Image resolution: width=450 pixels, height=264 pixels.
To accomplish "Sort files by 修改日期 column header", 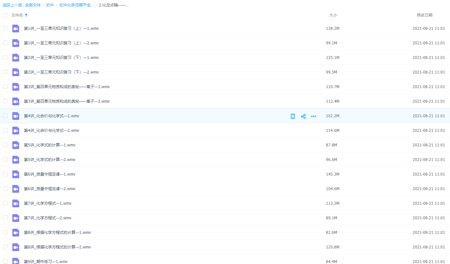I will 424,15.
